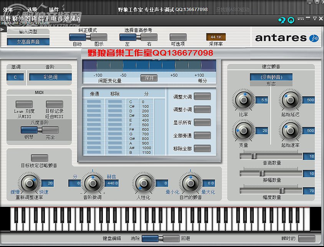Click the 音高数量 value field showing 18
The image size is (324, 247).
click(x=309, y=156)
